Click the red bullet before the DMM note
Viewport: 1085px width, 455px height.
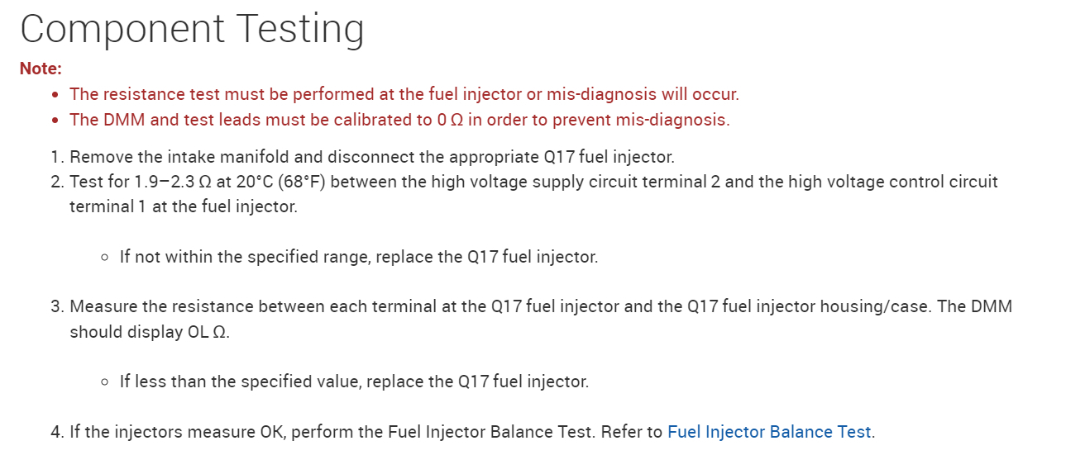[54, 121]
